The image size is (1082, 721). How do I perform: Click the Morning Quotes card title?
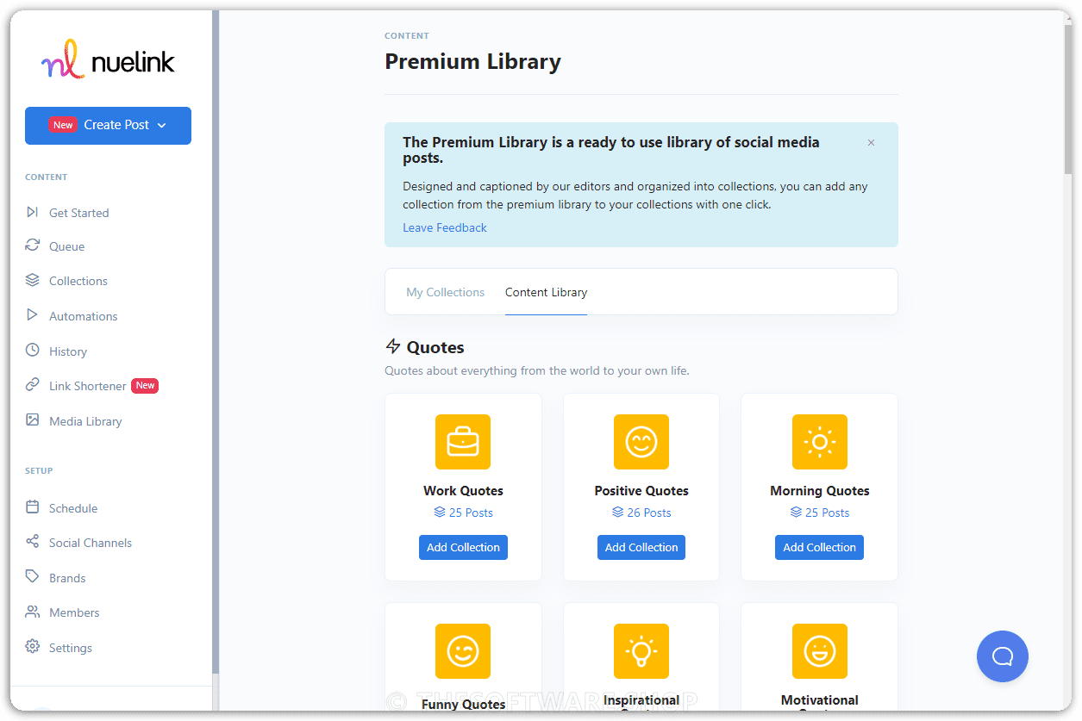820,491
